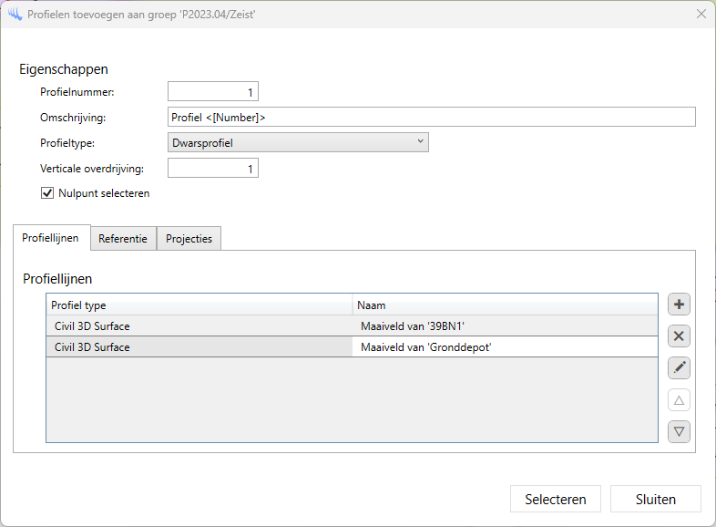Delete selected profile line with X icon
Viewport: 716px width, 527px height.
tap(679, 336)
